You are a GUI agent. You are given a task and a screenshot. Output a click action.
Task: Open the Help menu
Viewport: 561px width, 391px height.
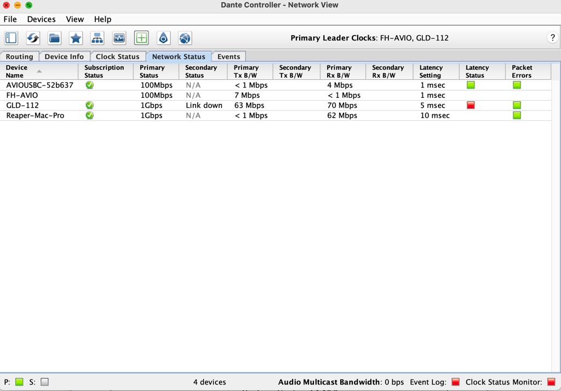[102, 19]
